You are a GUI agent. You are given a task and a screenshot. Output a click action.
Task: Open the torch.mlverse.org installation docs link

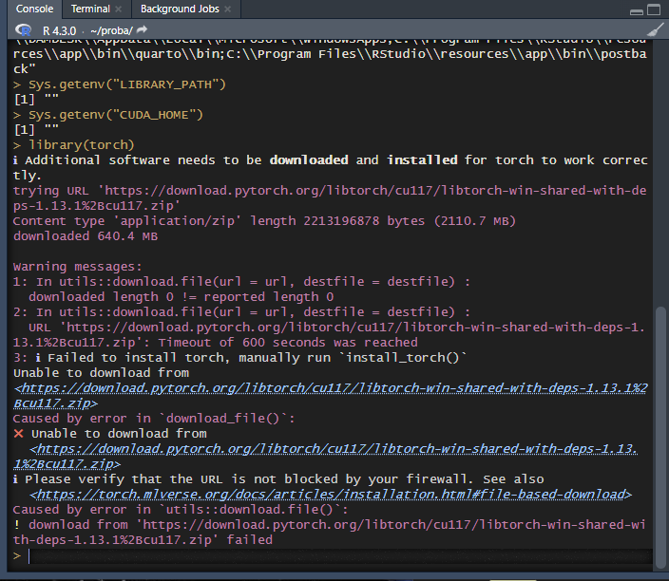pos(331,495)
